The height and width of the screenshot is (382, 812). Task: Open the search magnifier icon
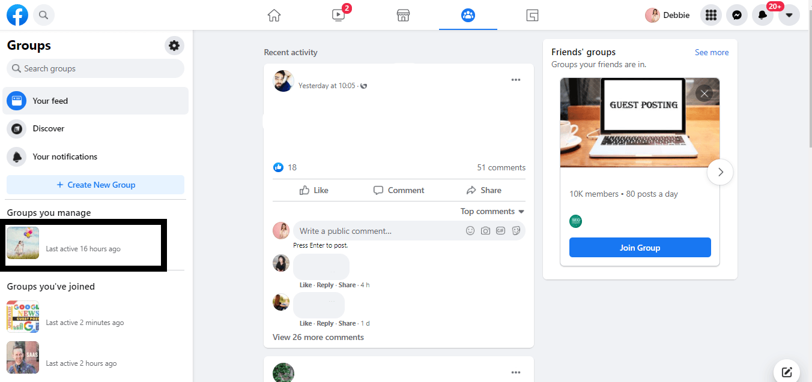[43, 14]
